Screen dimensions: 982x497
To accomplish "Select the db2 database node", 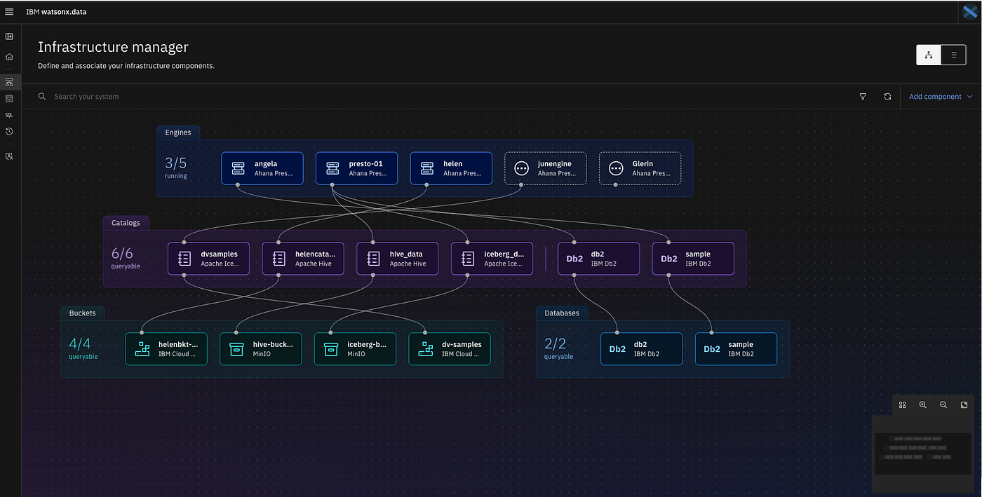I will [642, 349].
